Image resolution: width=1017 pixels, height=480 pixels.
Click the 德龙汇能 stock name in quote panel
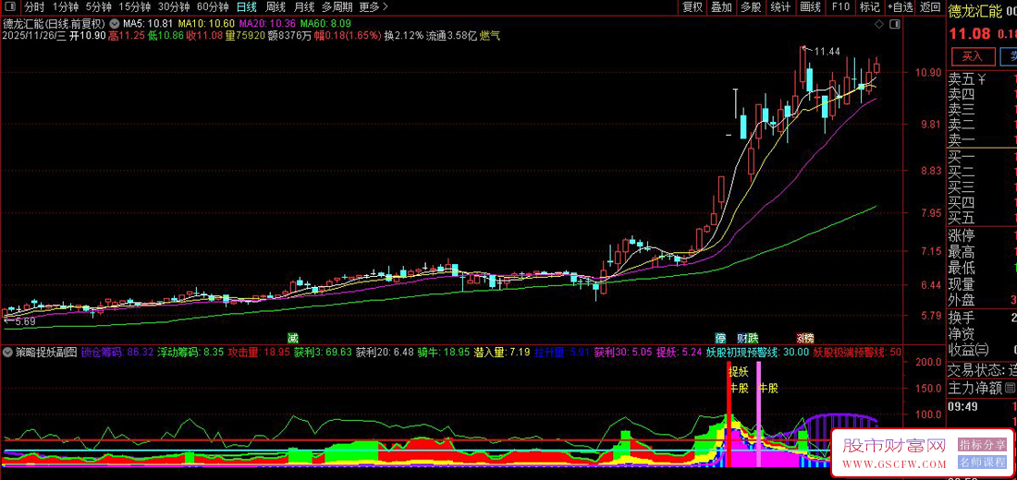click(977, 10)
